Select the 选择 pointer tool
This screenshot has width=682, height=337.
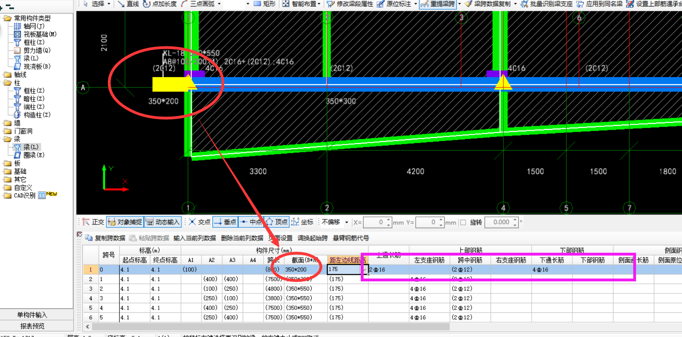[x=94, y=4]
